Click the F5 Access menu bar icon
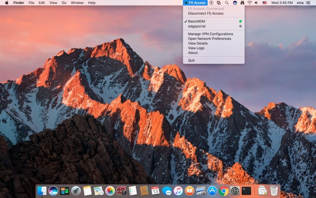Screen dimensions: 316x198 click(195, 3)
